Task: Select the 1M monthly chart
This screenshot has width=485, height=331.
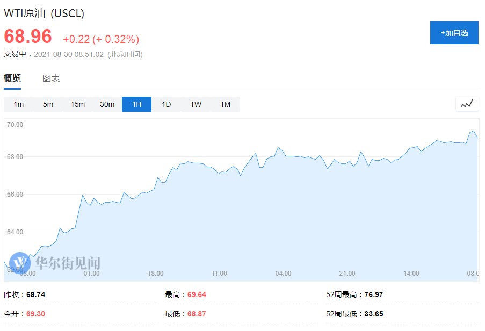Action: [225, 104]
